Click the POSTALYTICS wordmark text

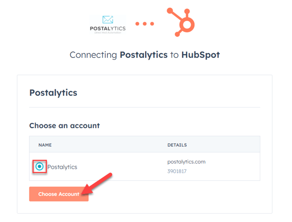[x=108, y=29]
